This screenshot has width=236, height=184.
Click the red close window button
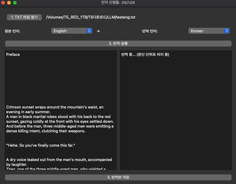click(3, 3)
